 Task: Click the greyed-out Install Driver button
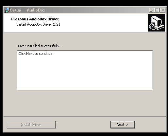(31, 125)
